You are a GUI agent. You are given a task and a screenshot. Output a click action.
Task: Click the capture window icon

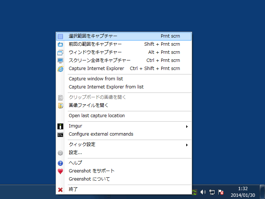click(61, 53)
